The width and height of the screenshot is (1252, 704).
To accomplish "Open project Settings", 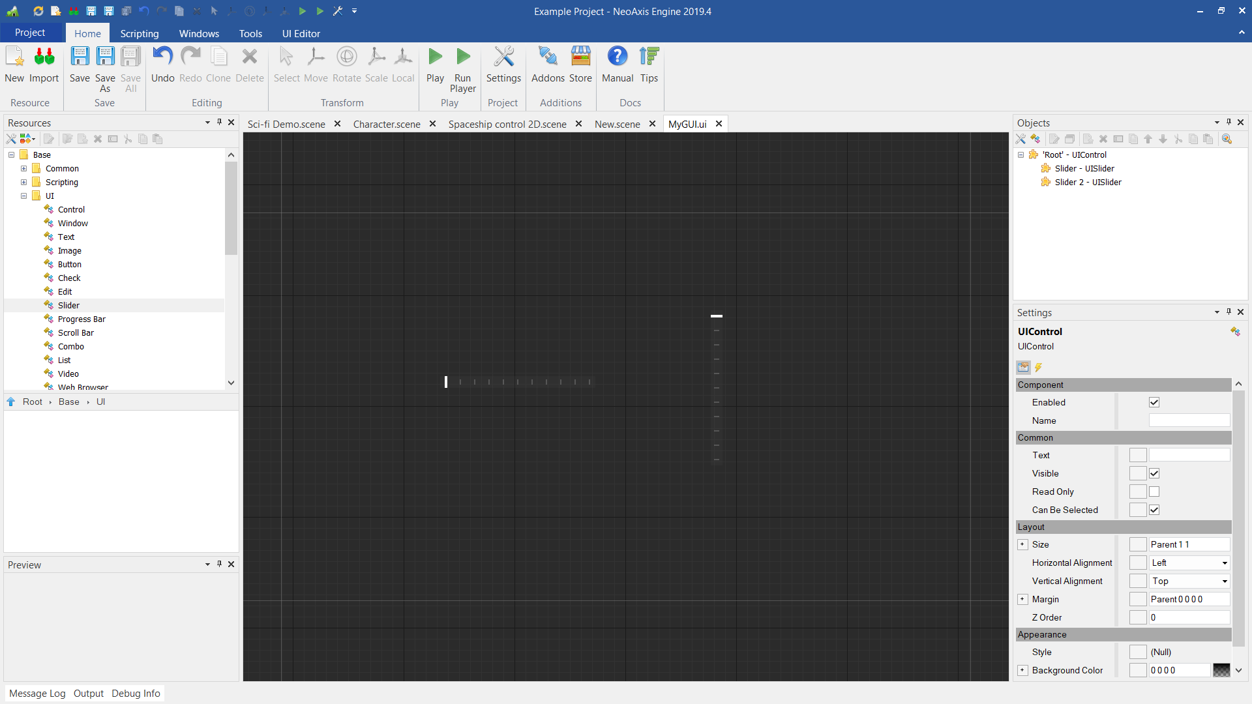I will tap(503, 63).
